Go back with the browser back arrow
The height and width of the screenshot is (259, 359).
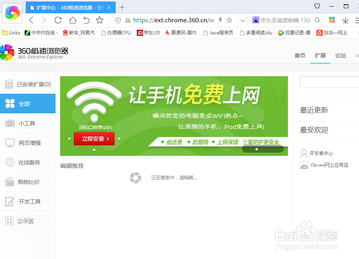point(31,20)
